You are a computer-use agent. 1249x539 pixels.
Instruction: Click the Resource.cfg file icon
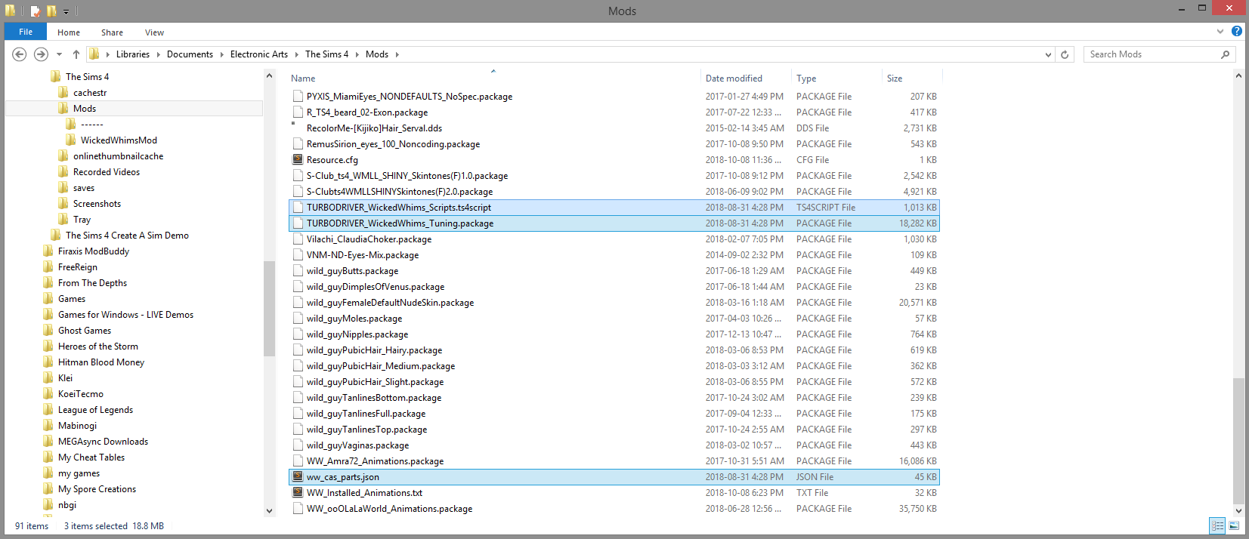pos(298,160)
